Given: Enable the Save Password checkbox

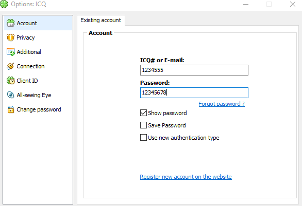Looking at the screenshot, I should click(x=143, y=125).
